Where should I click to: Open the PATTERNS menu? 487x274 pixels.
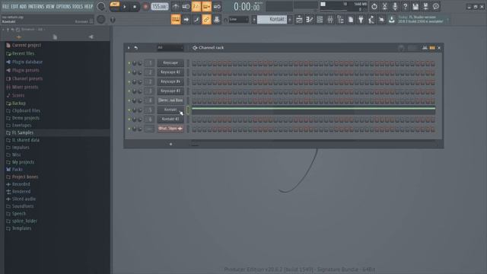tap(37, 6)
